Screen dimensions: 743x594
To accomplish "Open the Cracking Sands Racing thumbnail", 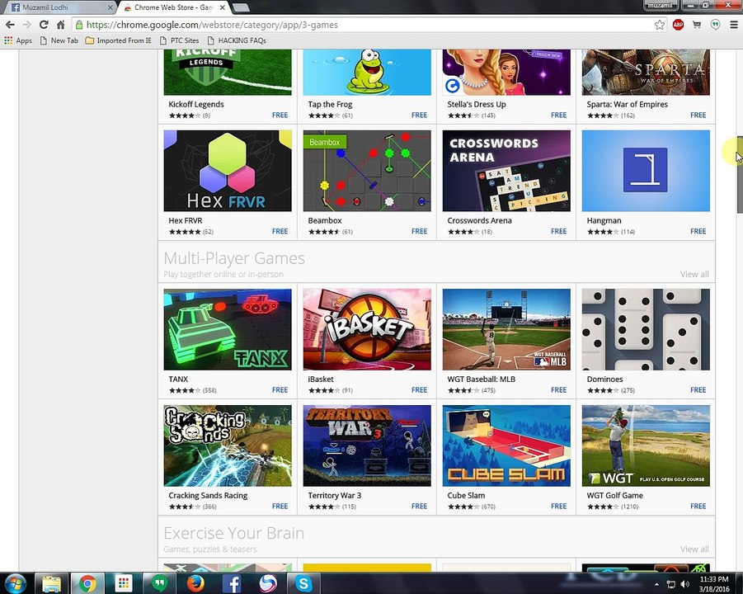I will coord(228,445).
